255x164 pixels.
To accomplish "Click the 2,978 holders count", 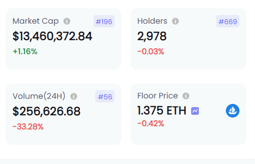I will 152,36.
